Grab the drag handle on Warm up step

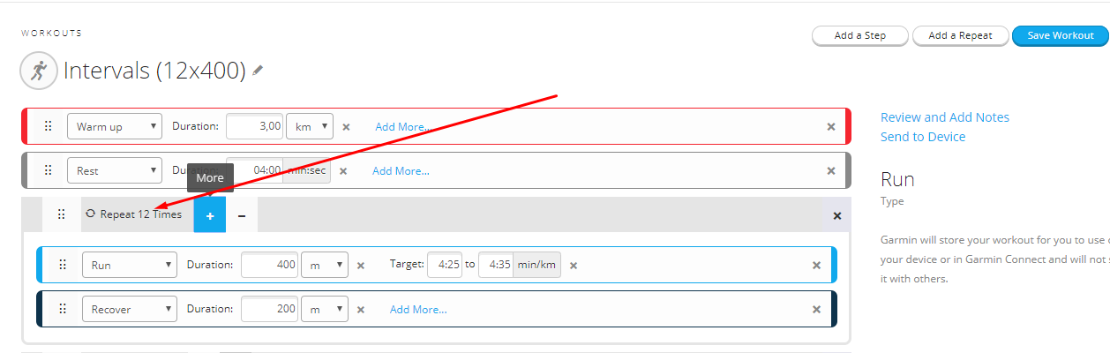tap(48, 126)
